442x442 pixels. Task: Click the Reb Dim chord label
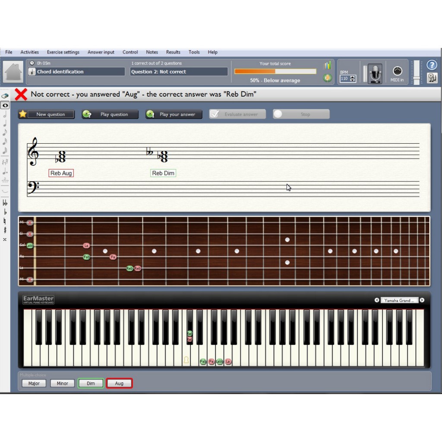(x=163, y=173)
